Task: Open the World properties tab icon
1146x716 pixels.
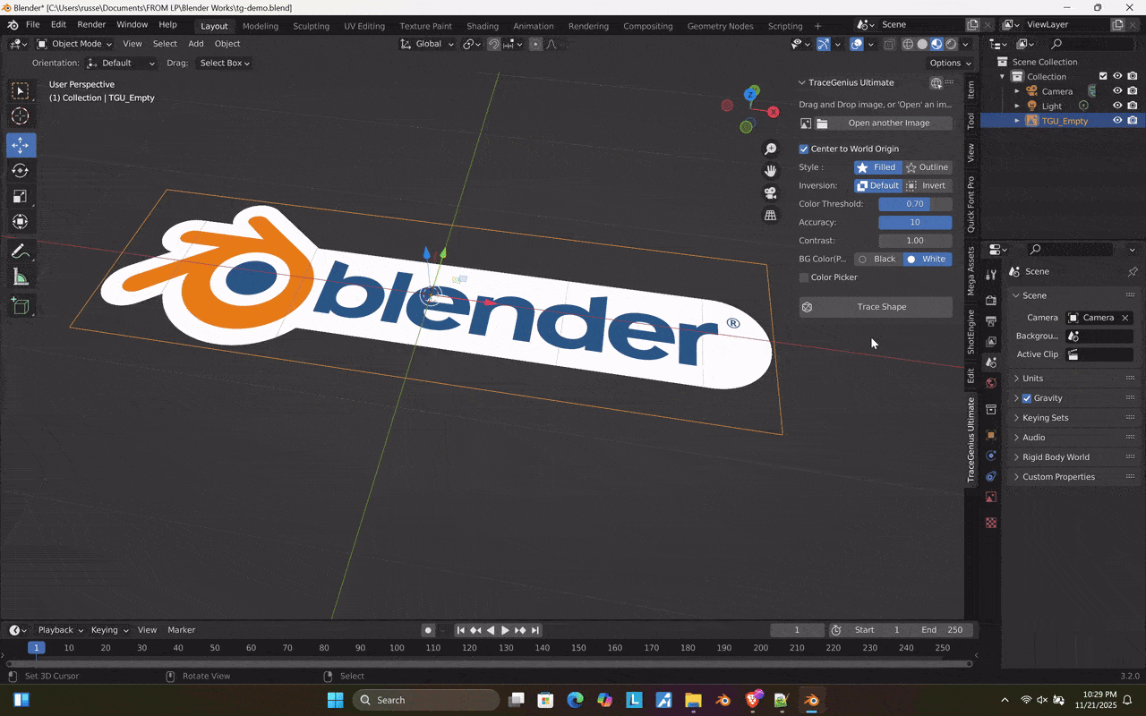Action: tap(991, 383)
